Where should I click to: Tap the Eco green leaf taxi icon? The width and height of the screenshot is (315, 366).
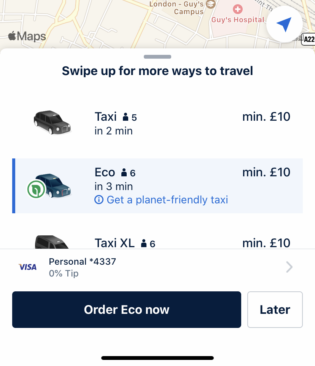coord(49,186)
